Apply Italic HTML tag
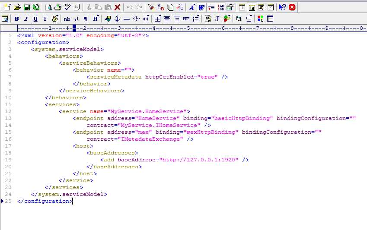This screenshot has height=230, width=367. pyautogui.click(x=26, y=19)
